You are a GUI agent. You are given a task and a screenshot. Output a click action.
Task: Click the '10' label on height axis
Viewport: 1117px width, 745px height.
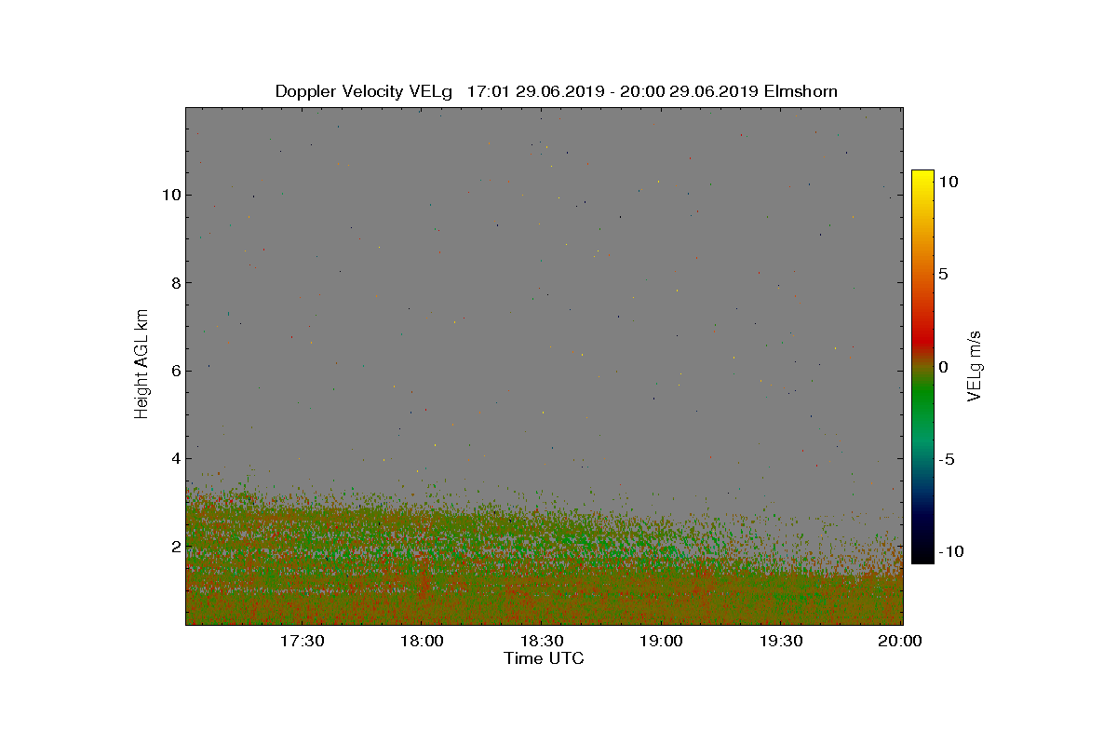click(x=170, y=195)
